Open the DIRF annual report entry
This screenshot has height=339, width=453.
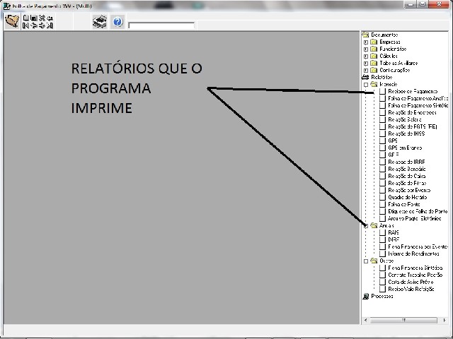tap(394, 239)
